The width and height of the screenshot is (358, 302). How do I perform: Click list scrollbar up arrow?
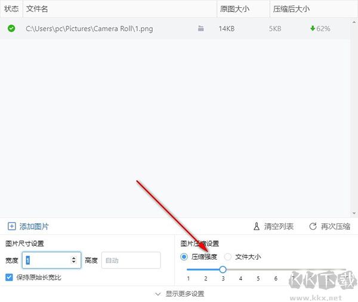(354, 22)
